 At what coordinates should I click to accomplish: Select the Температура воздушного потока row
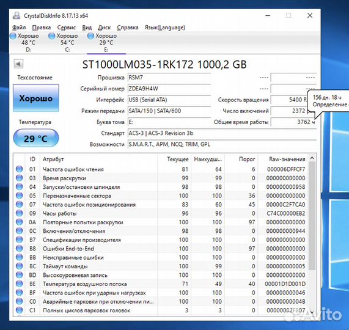point(161,284)
